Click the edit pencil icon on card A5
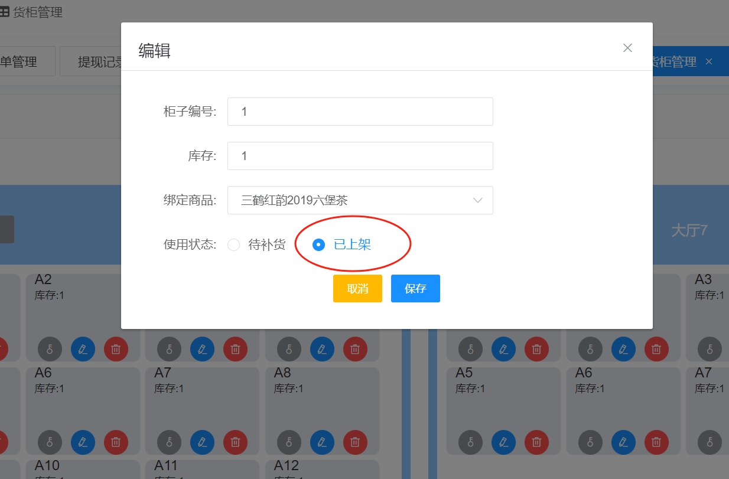Viewport: 729px width, 479px height. [504, 442]
